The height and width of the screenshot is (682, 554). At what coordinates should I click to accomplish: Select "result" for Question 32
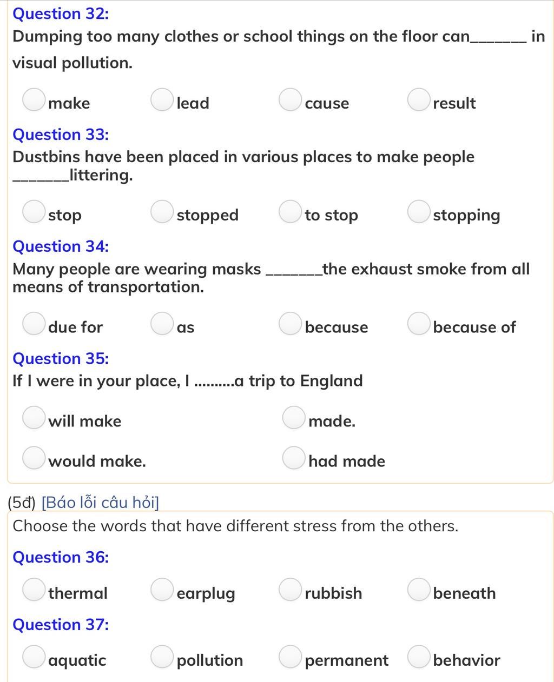pos(418,100)
